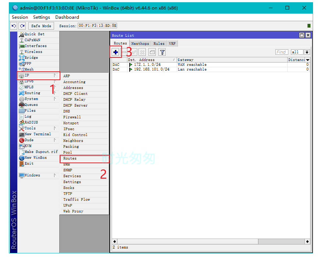This screenshot has width=323, height=257.
Task: Expand the MPLS submenu
Action: [x=38, y=87]
